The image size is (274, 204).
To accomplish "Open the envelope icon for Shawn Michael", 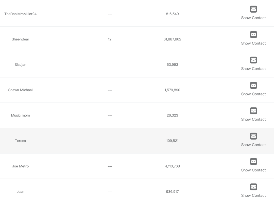I will click(x=253, y=85).
